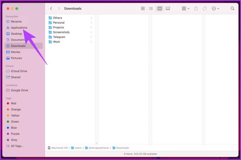
Task: Go forward with the forward arrow
Action: point(59,8)
